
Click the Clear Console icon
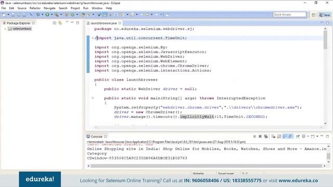[x=273, y=136]
